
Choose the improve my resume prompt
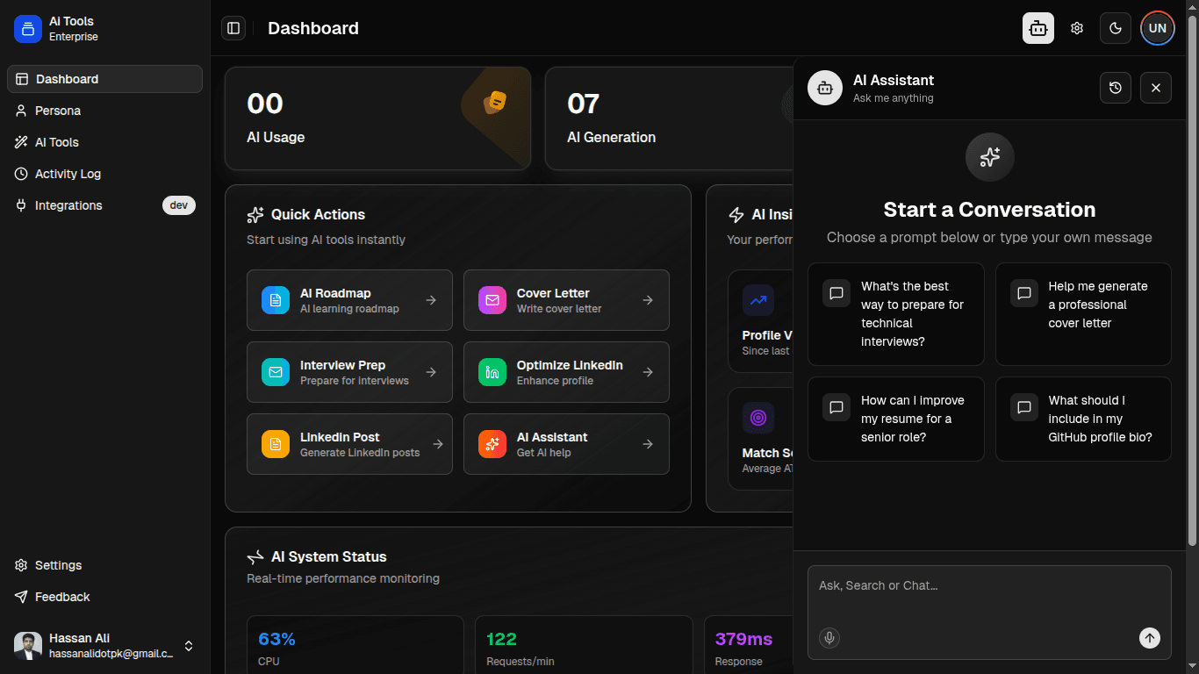896,419
